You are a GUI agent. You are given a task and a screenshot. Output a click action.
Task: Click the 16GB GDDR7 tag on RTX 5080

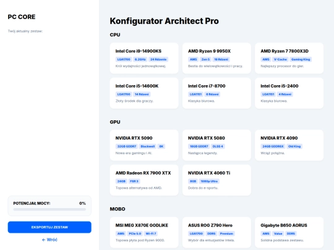[x=199, y=146]
